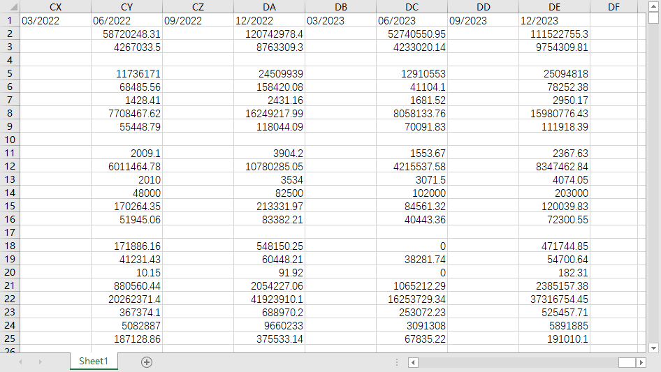Click cell containing 06/2023
The height and width of the screenshot is (372, 661).
pyautogui.click(x=412, y=20)
